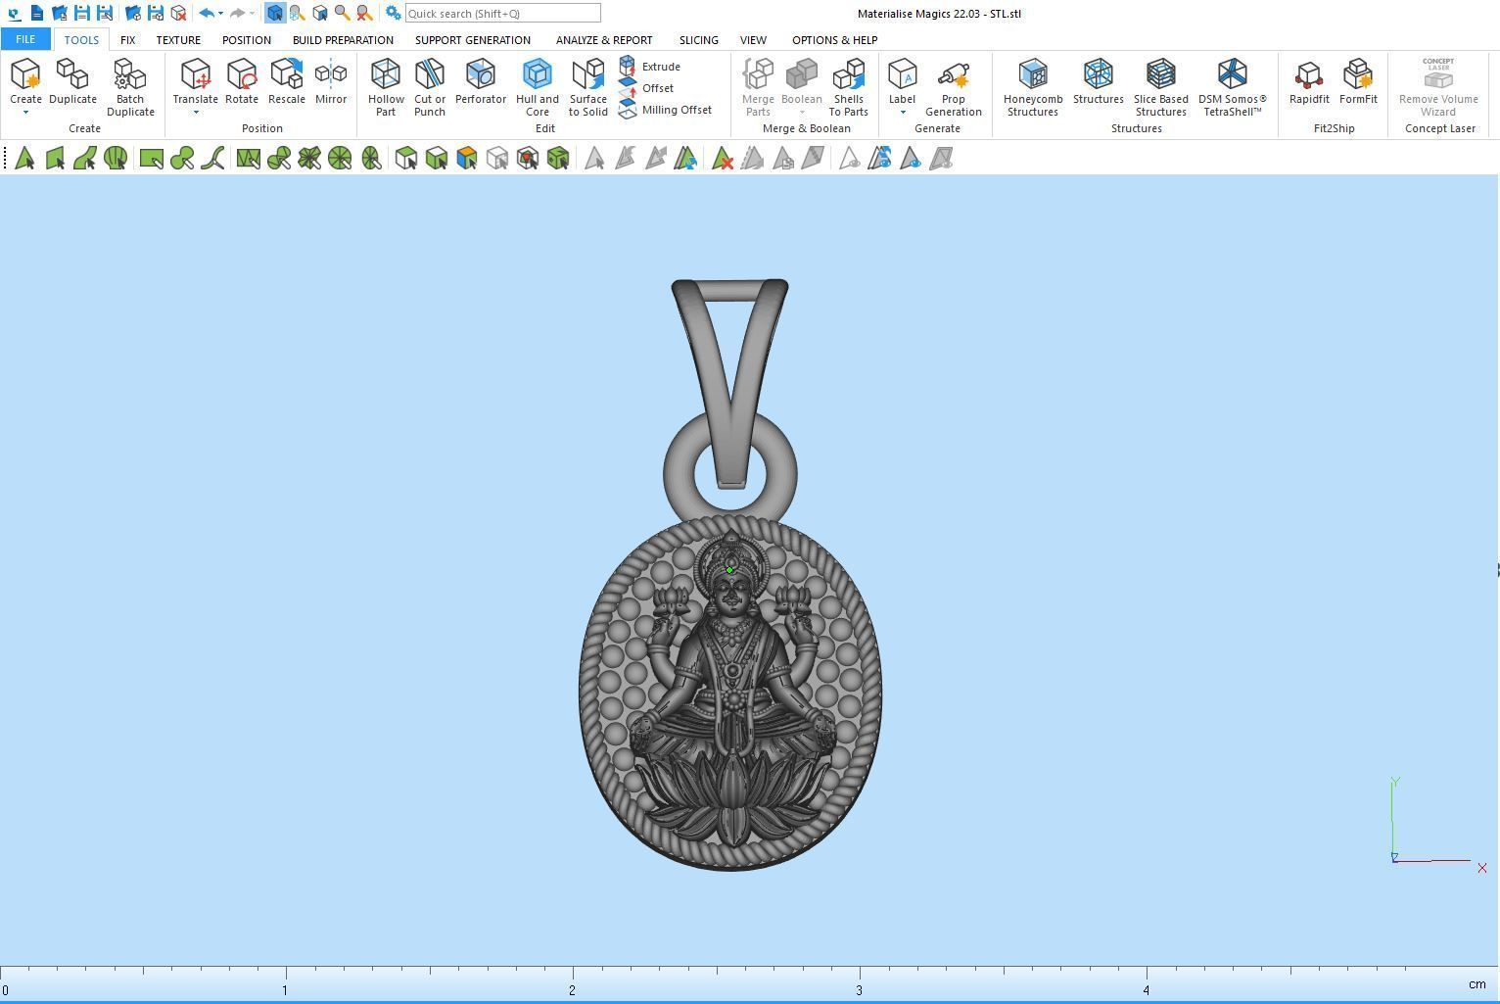Viewport: 1500px width, 1004px height.
Task: Click the Milling Offset button
Action: point(666,110)
